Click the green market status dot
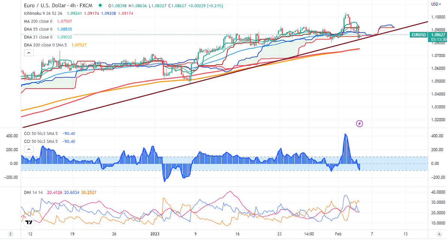Image resolution: width=447 pixels, height=240 pixels. pos(100,6)
